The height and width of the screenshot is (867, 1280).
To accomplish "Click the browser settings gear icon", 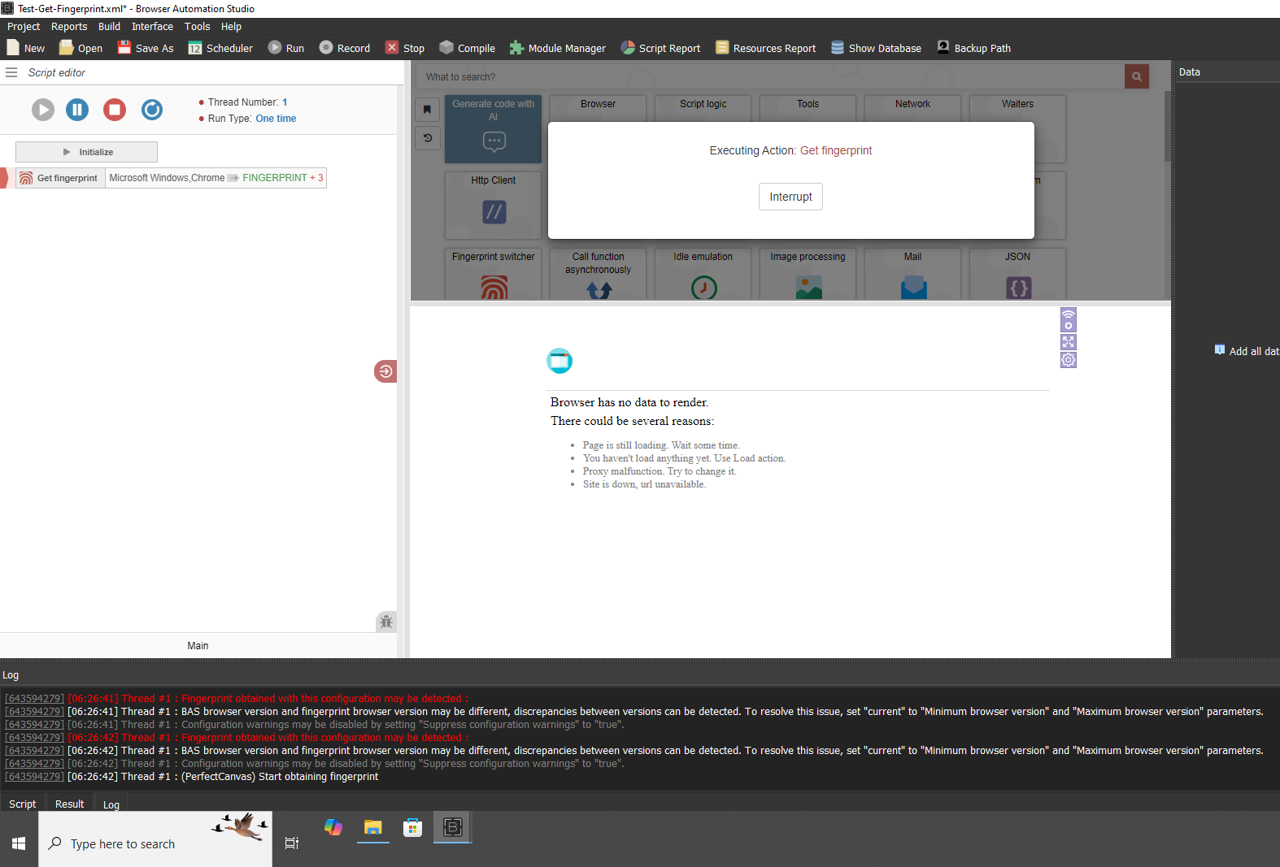I will click(1068, 360).
